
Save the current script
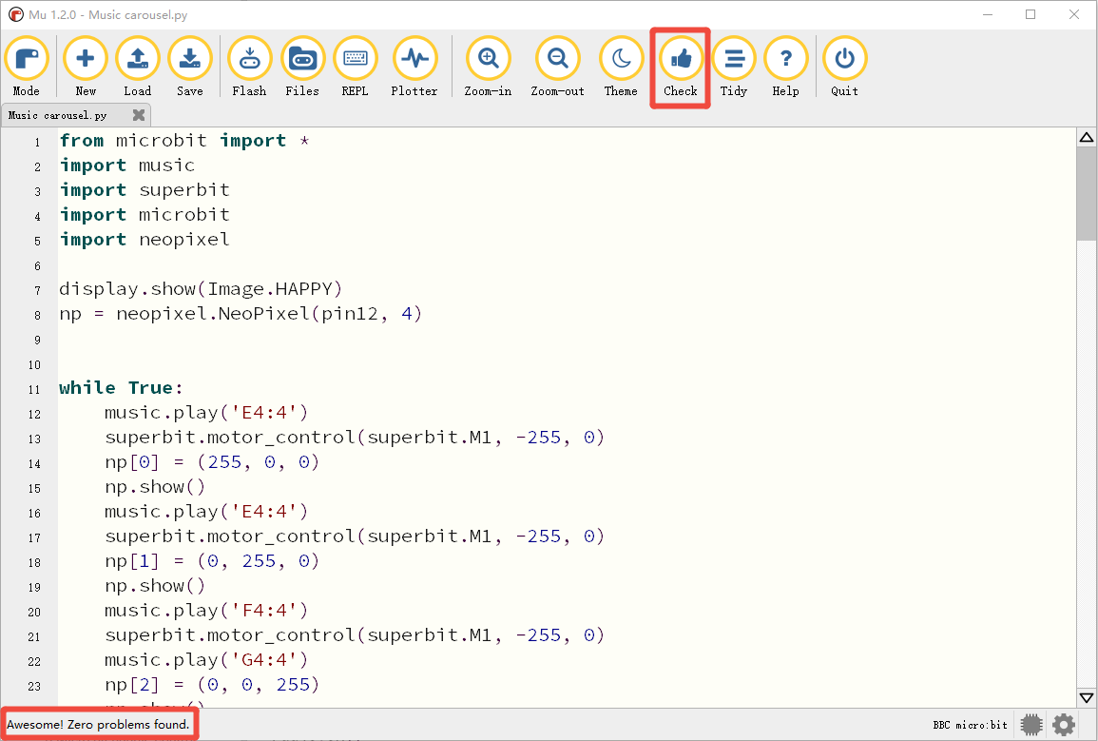coord(190,68)
